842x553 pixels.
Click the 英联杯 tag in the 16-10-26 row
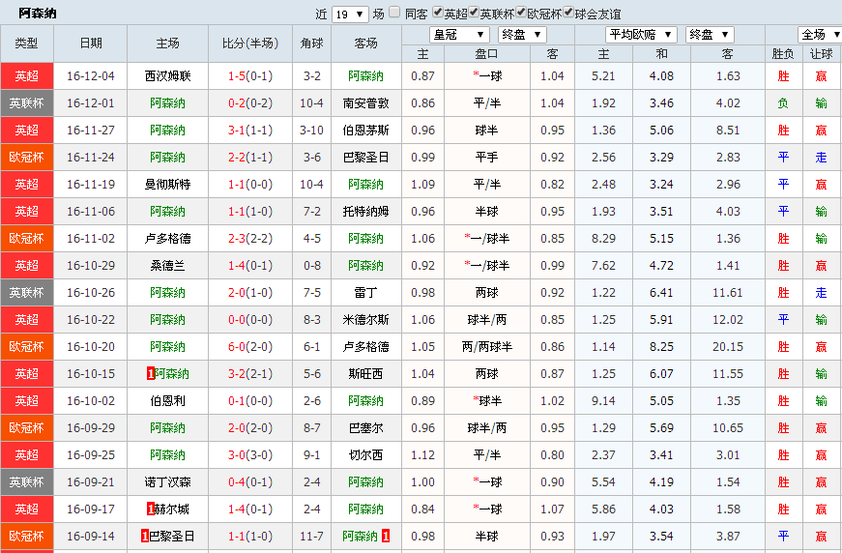[x=27, y=293]
